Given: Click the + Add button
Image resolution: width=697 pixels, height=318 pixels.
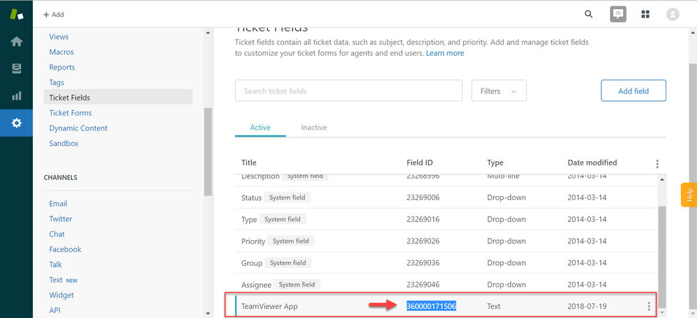Looking at the screenshot, I should coord(53,14).
